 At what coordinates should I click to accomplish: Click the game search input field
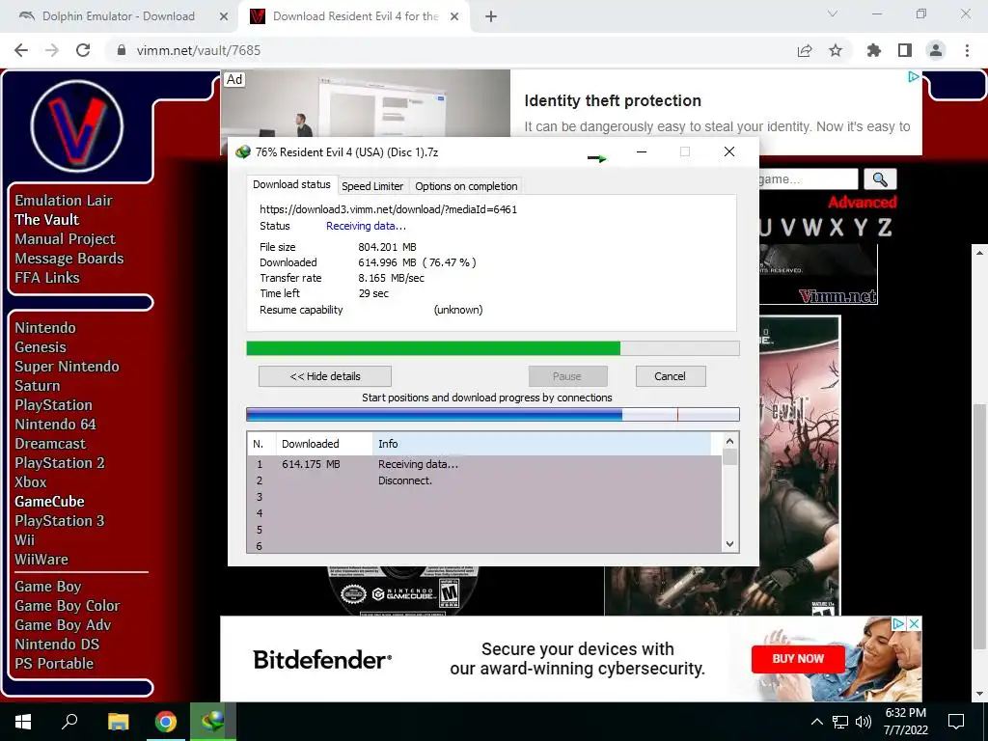click(x=808, y=178)
